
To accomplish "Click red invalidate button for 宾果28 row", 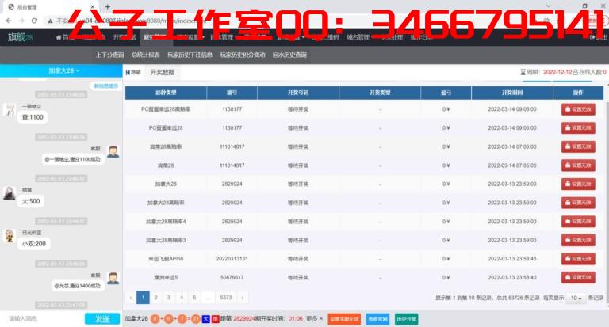I will 578,165.
